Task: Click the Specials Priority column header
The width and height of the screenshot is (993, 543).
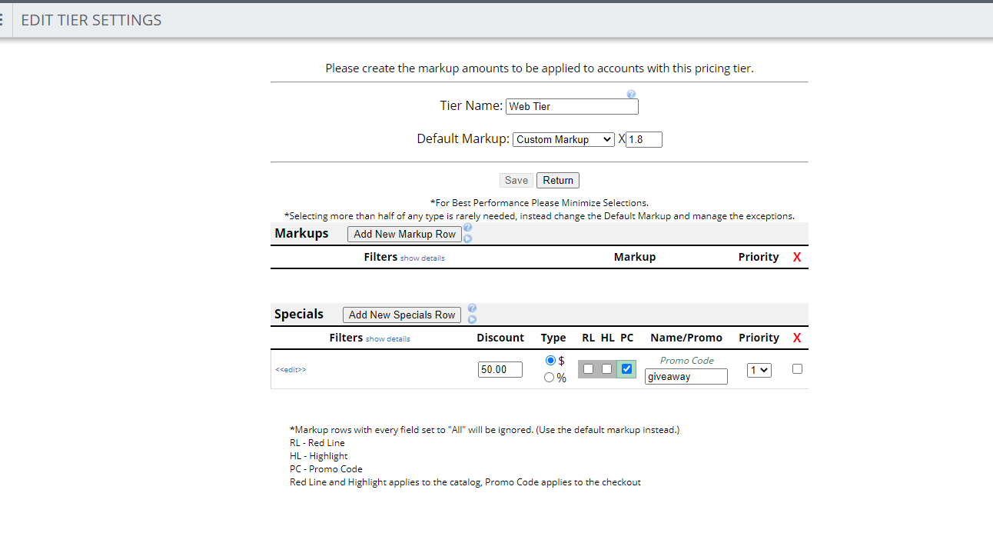Action: [759, 338]
